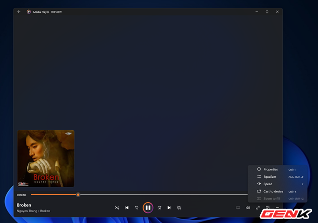Skip to the previous track
Viewport: 318px width, 223px height.
(x=127, y=208)
